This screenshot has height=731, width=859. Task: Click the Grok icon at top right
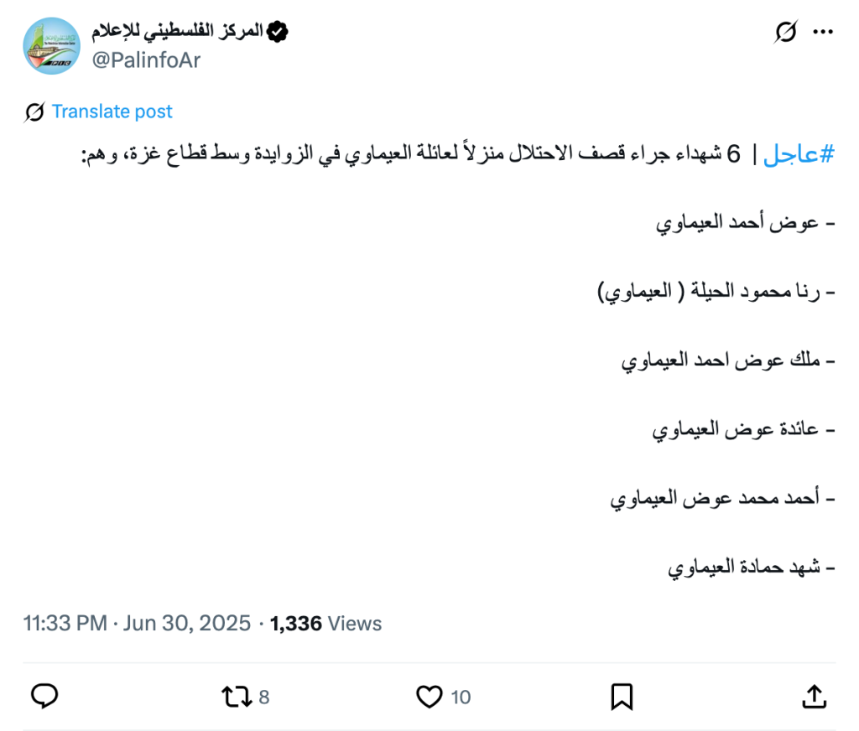pos(785,32)
